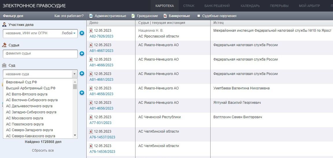The width and height of the screenshot is (333, 158).
Task: Open case A81-4658/2023
Action: [101, 94]
